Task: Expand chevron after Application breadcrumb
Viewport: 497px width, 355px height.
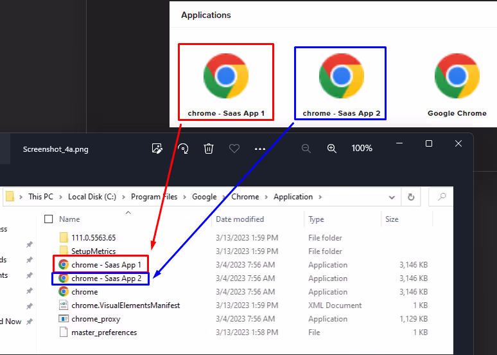Action: 320,197
